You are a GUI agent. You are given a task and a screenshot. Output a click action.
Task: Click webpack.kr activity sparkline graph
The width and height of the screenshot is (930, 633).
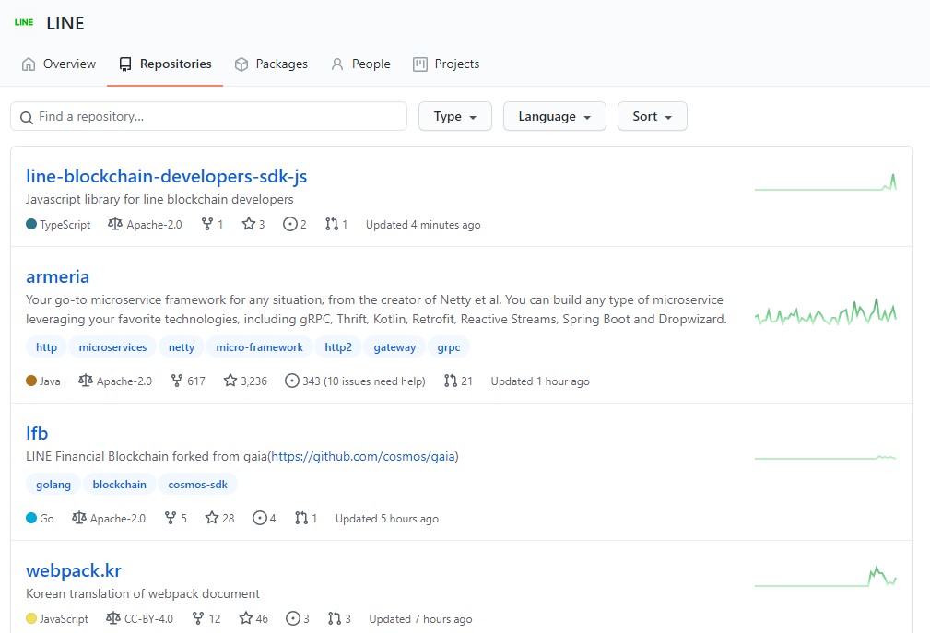click(x=826, y=576)
